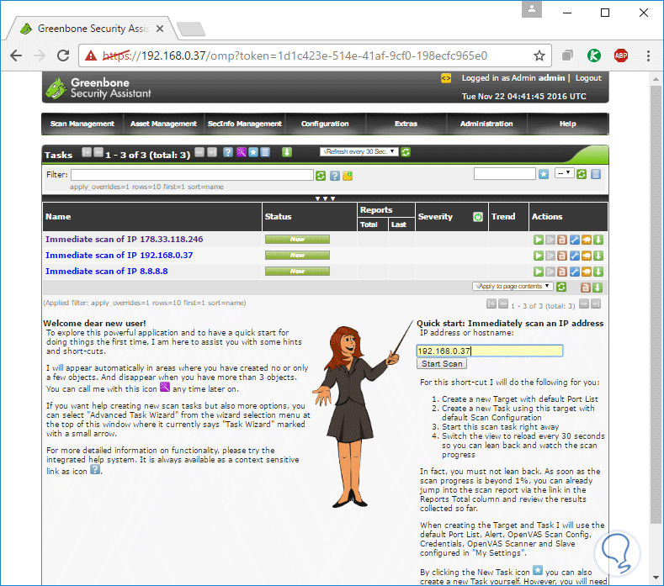Open task 'Immediate scan of IP 178.33.118.246'
The image size is (664, 586).
pyautogui.click(x=124, y=240)
